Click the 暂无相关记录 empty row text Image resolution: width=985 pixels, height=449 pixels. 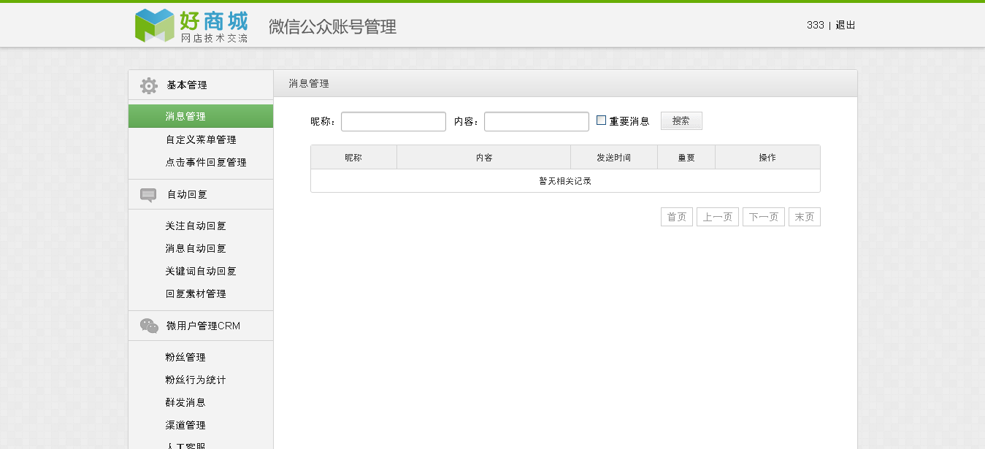click(565, 181)
